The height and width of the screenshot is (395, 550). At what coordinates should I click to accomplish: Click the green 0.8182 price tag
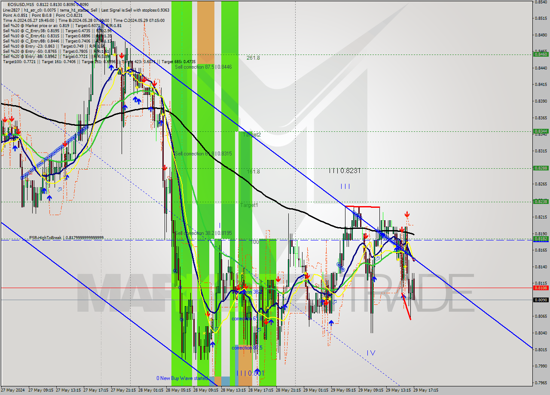(540, 239)
